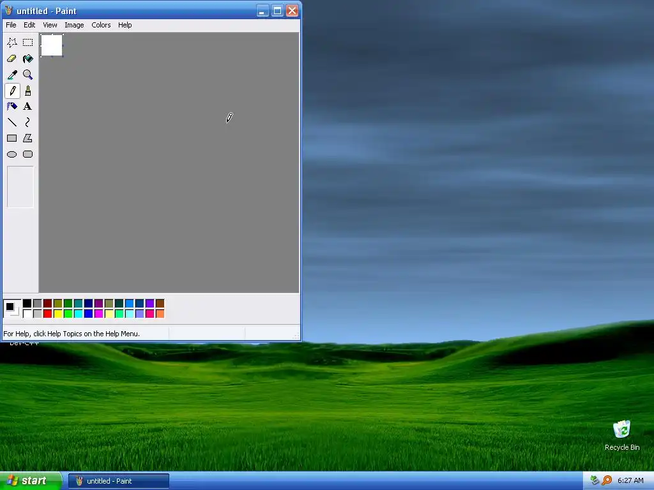The image size is (654, 490).
Task: Pick the light gray color swatch
Action: [38, 313]
